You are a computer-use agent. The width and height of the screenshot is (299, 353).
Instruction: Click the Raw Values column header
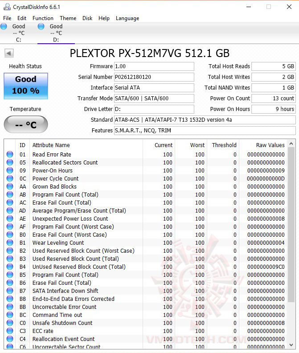(x=263, y=145)
